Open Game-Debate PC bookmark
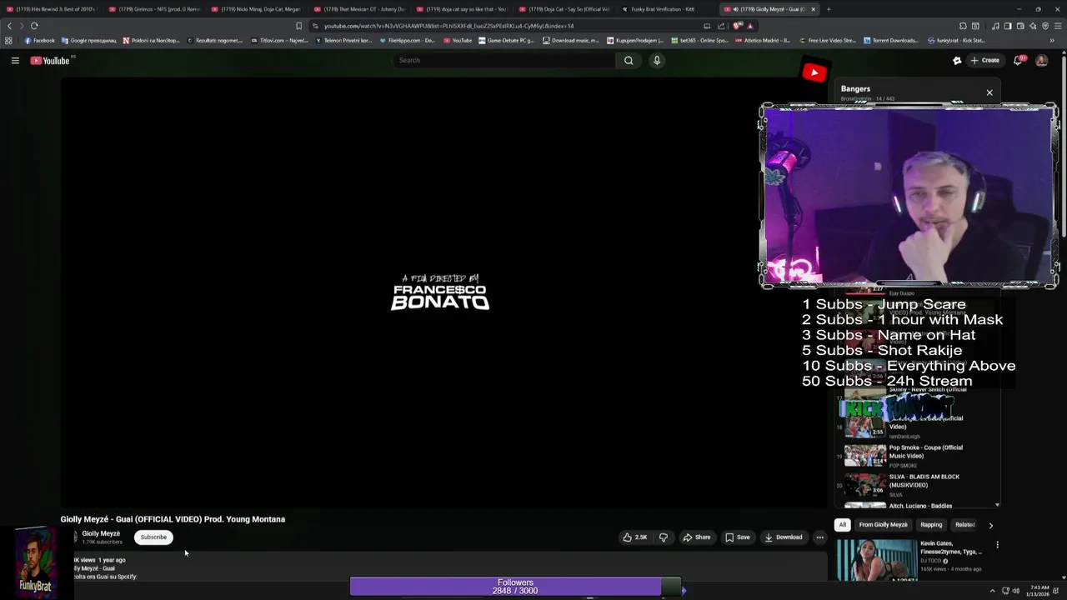This screenshot has width=1067, height=600. coord(505,40)
